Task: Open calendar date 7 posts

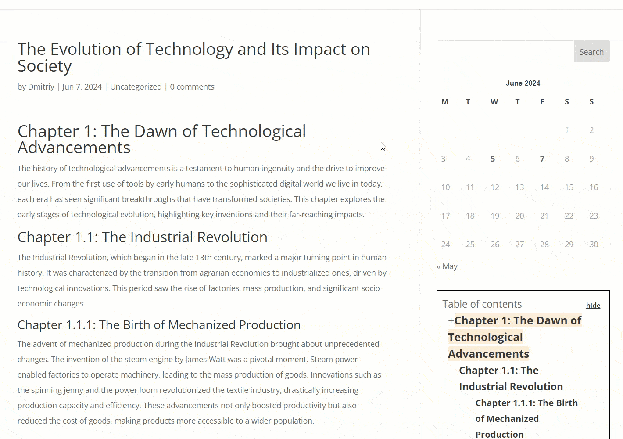Action: tap(542, 159)
